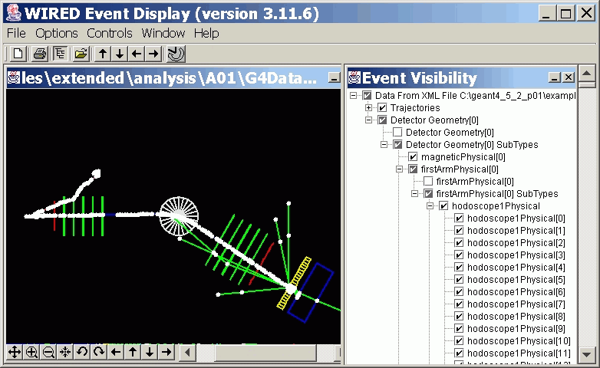The height and width of the screenshot is (368, 600).
Task: Open the Help menu
Action: click(206, 33)
